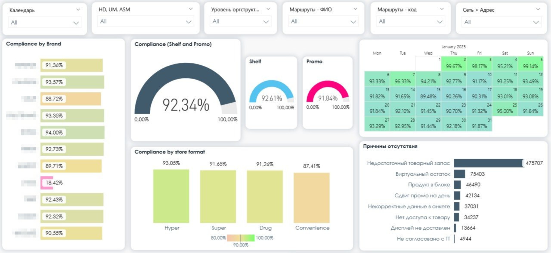Click the 475707 value label
Screen dimensions: 551x253
coord(534,163)
